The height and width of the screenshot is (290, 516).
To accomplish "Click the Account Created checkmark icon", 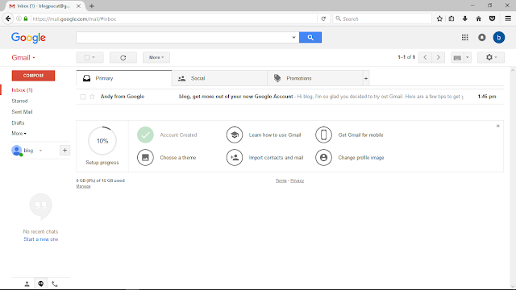I will point(145,135).
